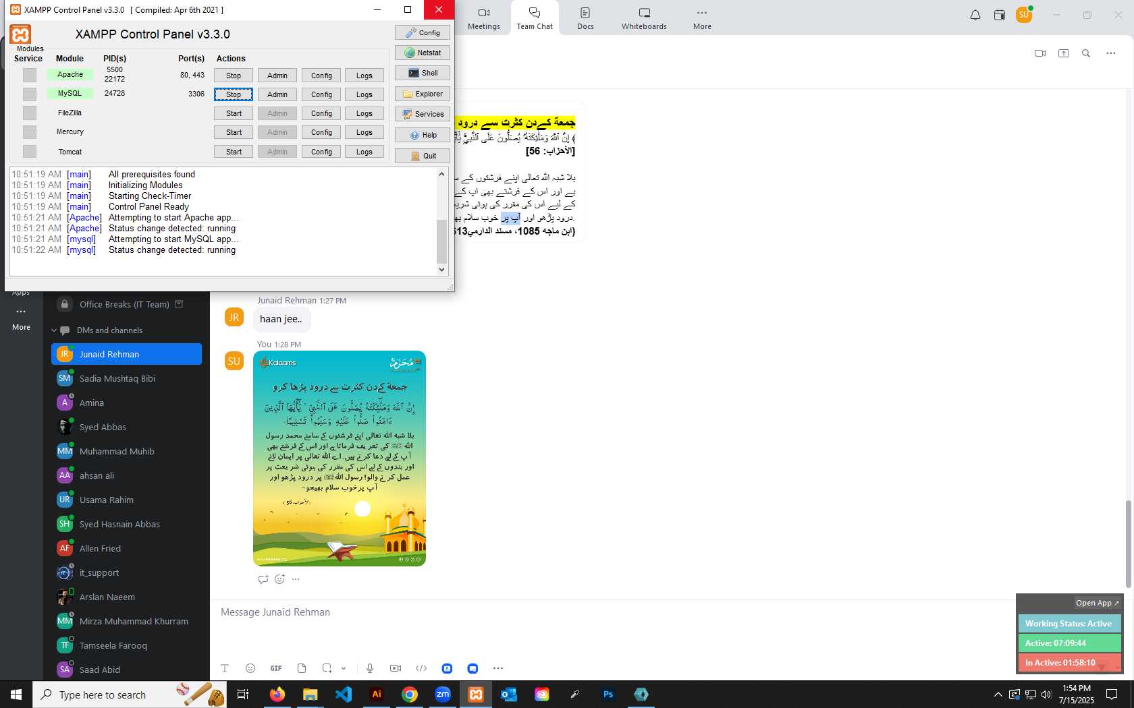Start the FileZilla module
The image size is (1134, 708).
click(x=234, y=113)
